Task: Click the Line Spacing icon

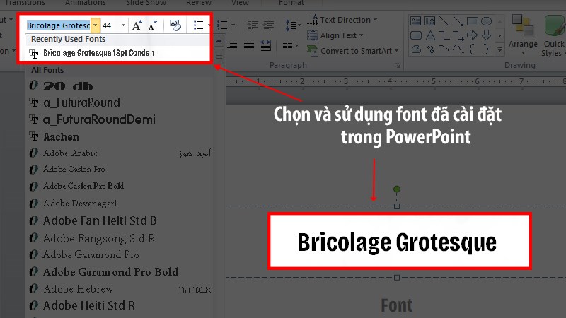Action: point(291,25)
